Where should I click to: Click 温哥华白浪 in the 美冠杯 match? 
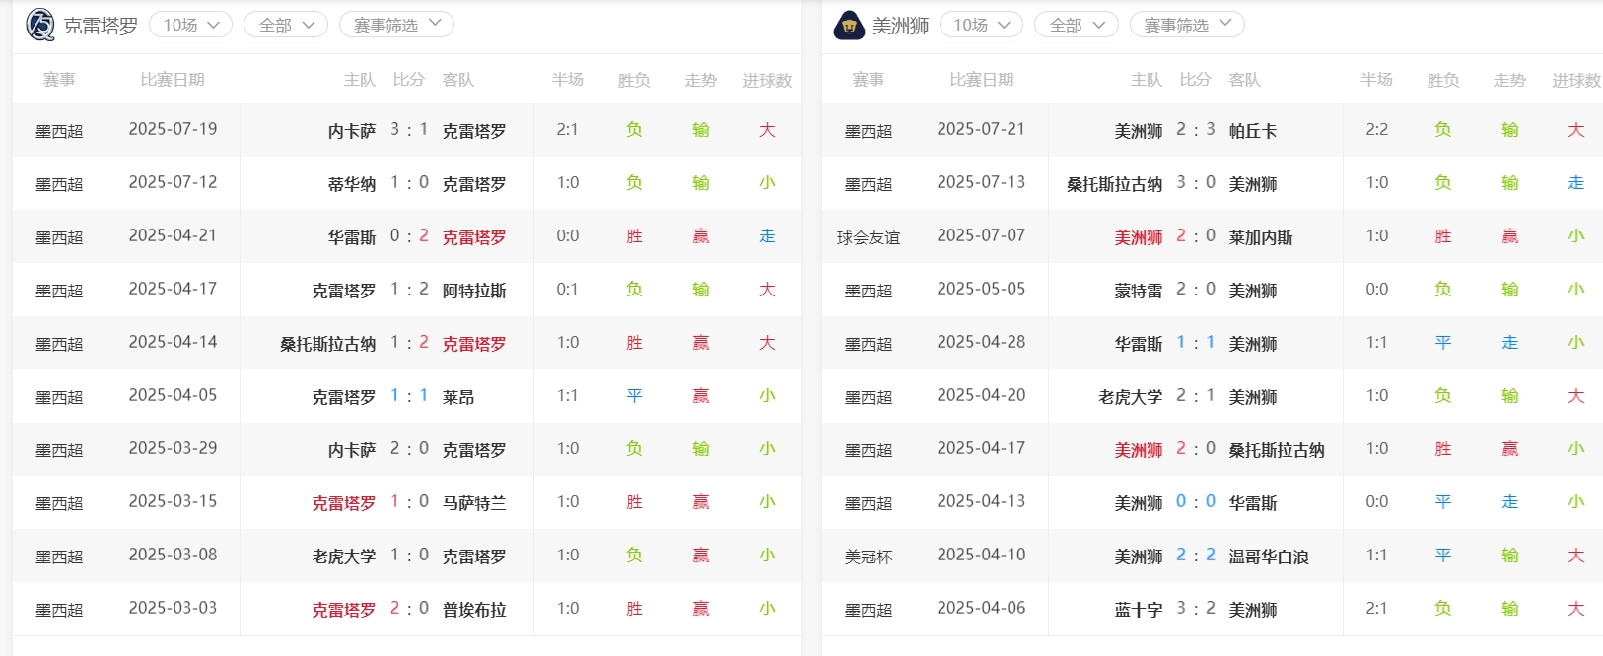1269,557
